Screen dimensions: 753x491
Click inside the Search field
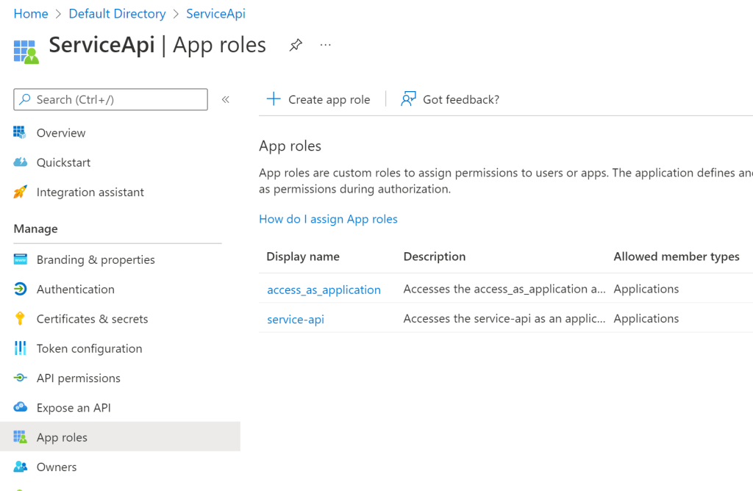[x=110, y=99]
